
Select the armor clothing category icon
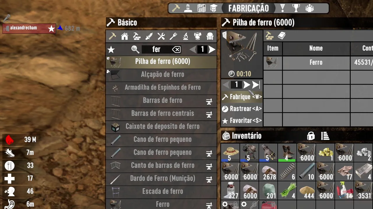pyautogui.click(x=198, y=36)
